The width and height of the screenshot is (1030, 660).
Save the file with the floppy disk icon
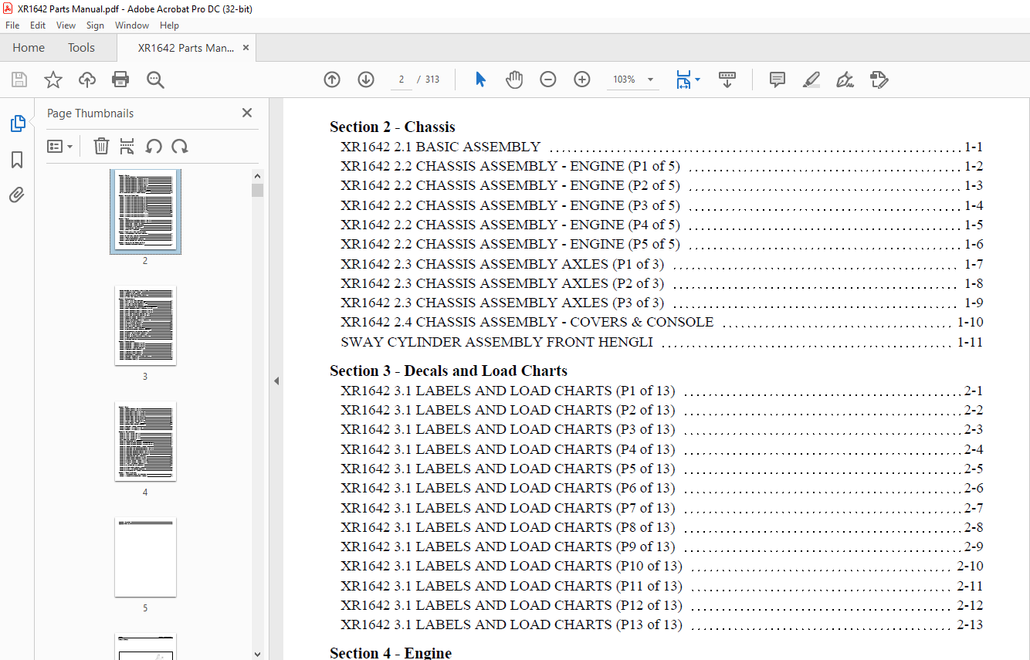[19, 80]
